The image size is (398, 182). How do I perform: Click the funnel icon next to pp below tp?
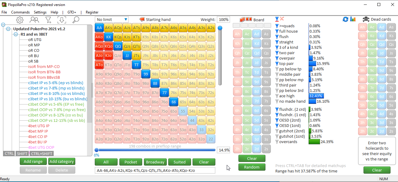(x=277, y=69)
